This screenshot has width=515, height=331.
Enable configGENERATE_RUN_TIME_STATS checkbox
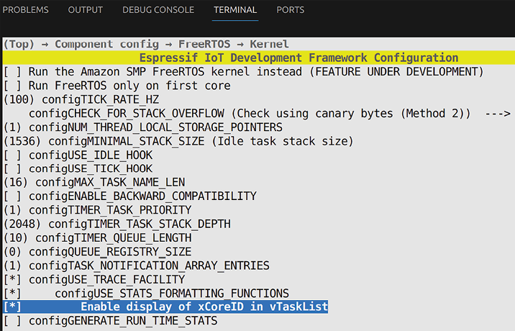coord(12,321)
